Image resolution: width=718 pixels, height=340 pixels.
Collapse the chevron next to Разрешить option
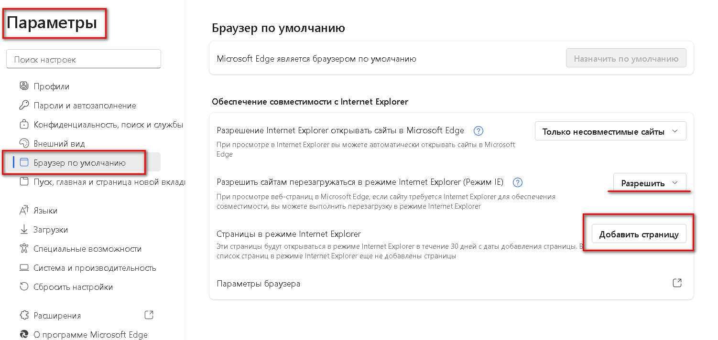[x=675, y=182]
